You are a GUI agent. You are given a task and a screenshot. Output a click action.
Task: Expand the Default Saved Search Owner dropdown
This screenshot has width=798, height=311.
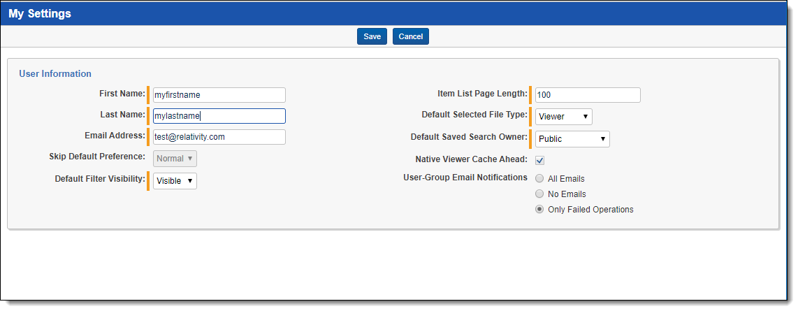click(x=572, y=139)
